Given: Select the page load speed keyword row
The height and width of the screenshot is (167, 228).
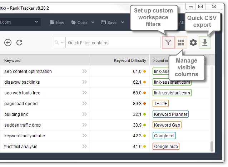Looking at the screenshot, I should click(x=104, y=104).
